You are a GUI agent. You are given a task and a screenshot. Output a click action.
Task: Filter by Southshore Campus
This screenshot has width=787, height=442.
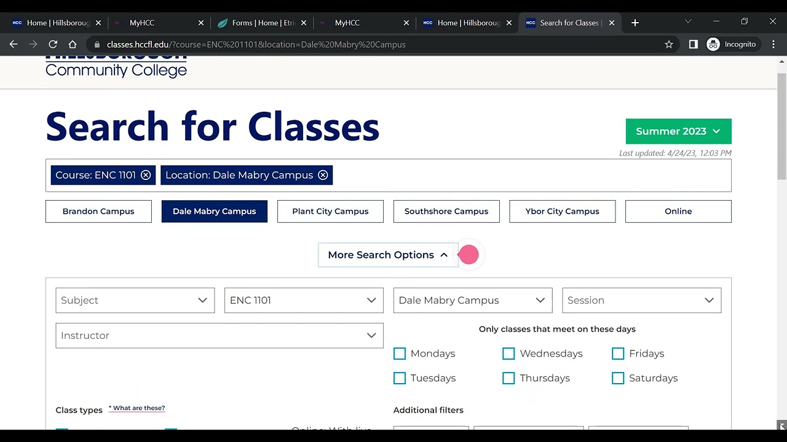coord(446,211)
